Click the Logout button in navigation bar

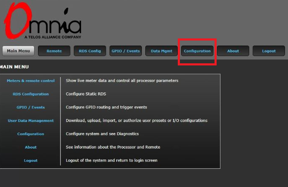pos(269,51)
